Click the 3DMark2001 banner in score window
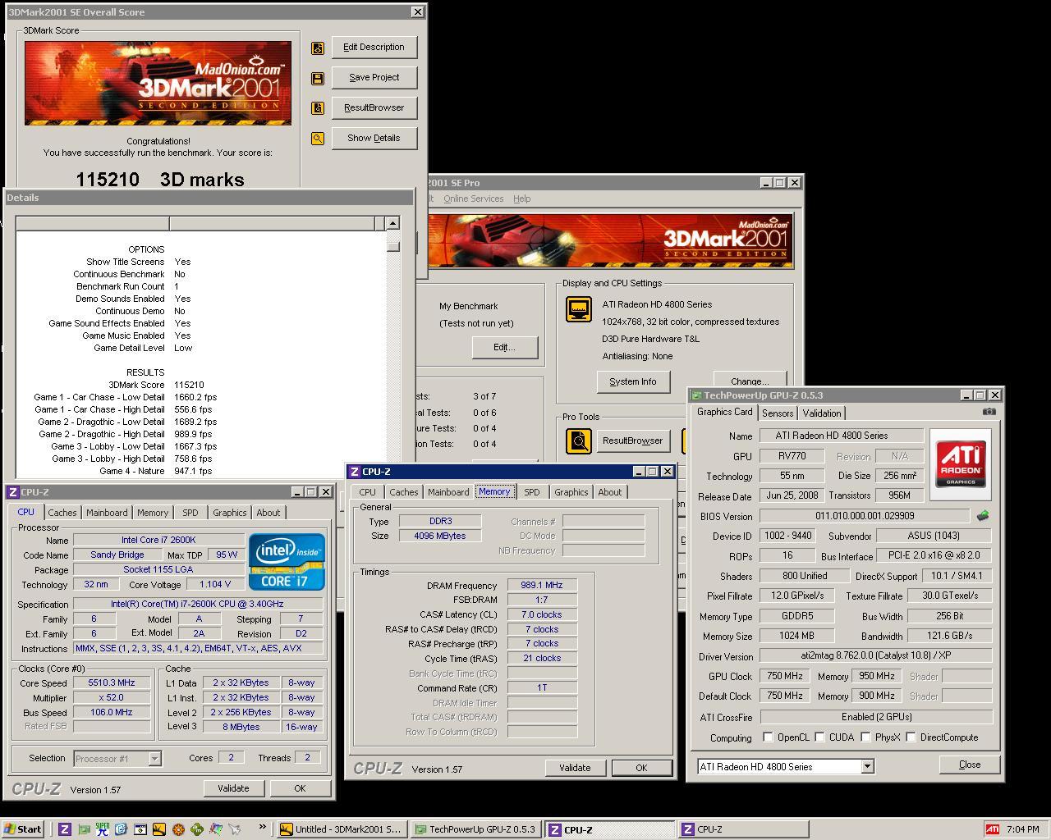Viewport: 1051px width, 840px height. point(158,83)
